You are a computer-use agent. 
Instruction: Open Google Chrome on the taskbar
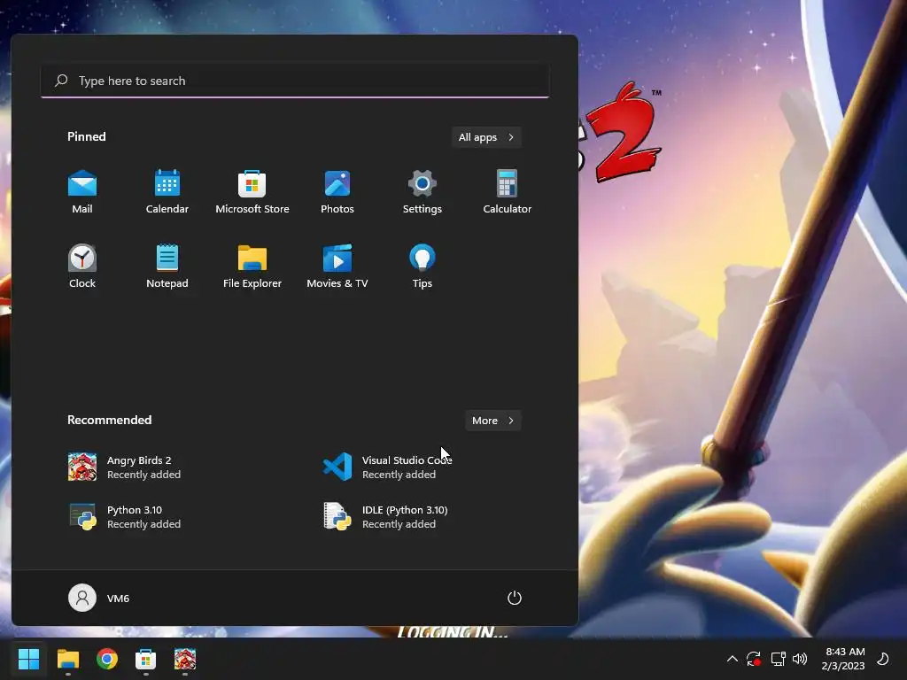click(x=107, y=659)
